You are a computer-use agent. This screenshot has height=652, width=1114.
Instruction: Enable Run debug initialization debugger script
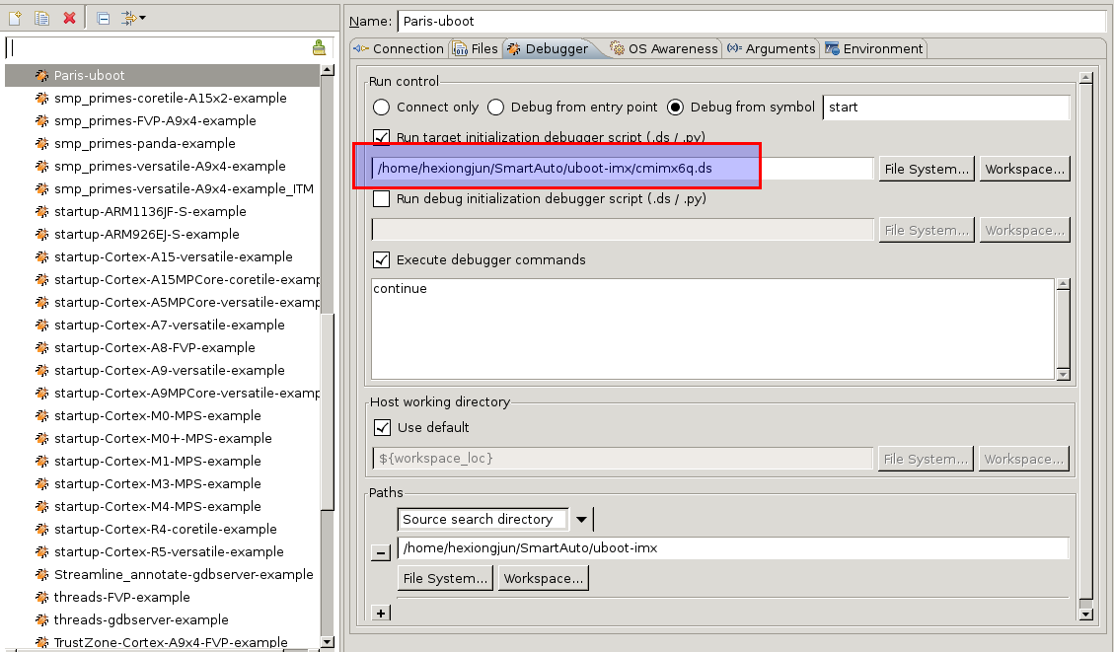pos(381,198)
